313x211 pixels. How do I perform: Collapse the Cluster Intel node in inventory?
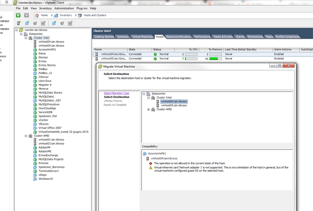tap(26, 38)
